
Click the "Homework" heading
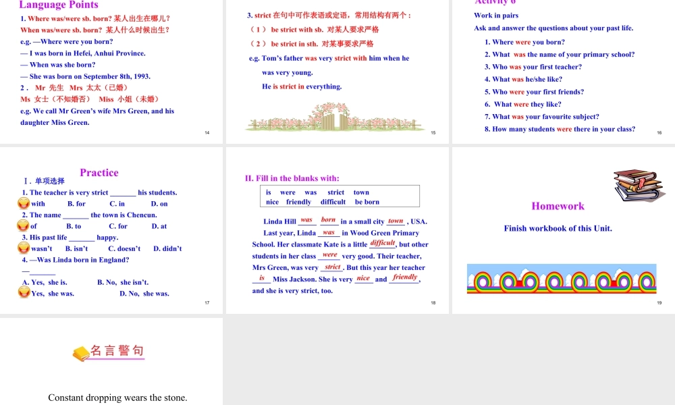pos(558,206)
